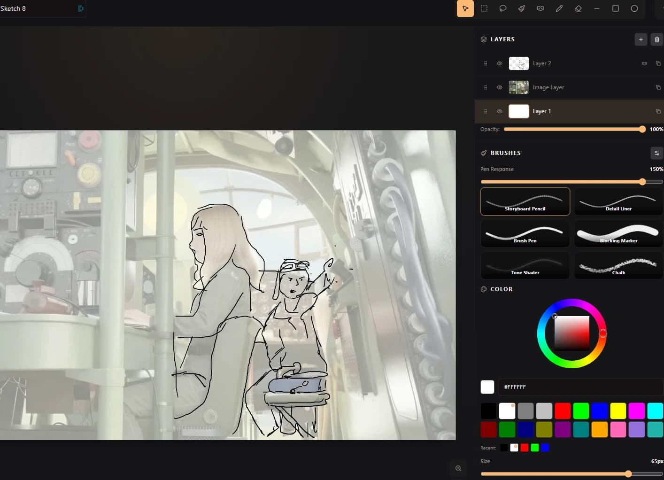Select the Detail Liner brush preset
The image size is (664, 480).
click(618, 201)
